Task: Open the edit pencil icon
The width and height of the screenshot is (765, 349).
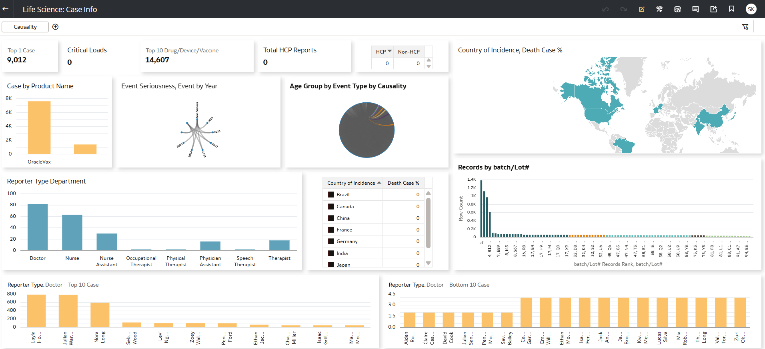Action: [641, 9]
